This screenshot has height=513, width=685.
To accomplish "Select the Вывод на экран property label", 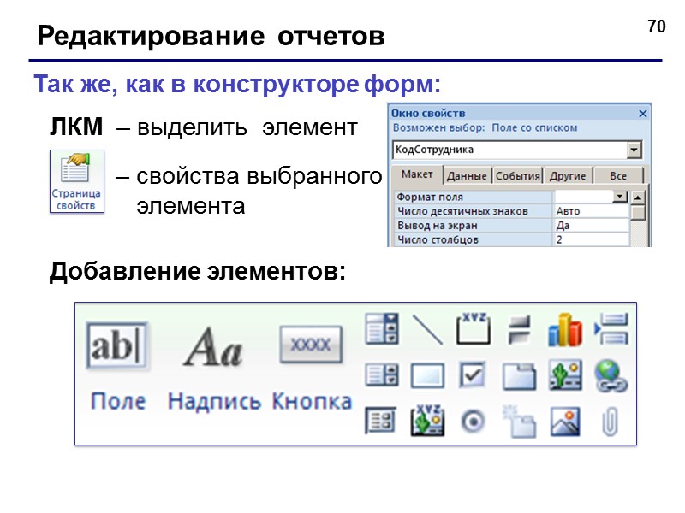I will 437,226.
